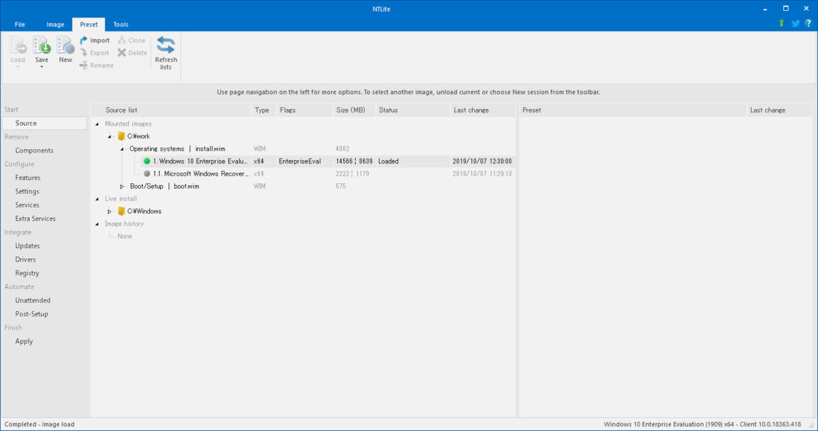Click the Completed - Image load status
The height and width of the screenshot is (431, 818).
[x=40, y=424]
